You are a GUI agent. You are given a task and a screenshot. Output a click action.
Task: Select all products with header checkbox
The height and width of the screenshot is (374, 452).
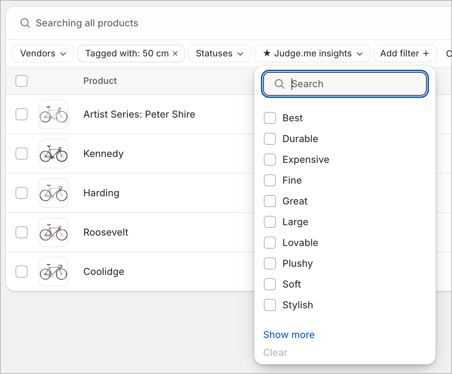point(22,81)
